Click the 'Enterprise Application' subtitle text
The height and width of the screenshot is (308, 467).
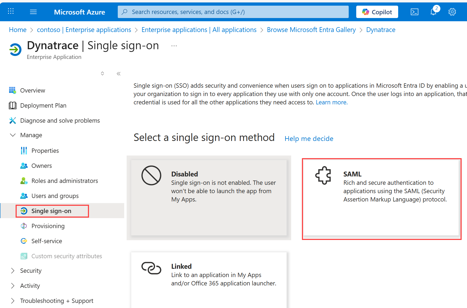point(54,57)
